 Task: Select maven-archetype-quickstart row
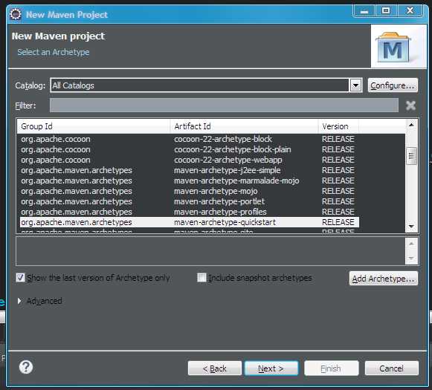(189, 222)
